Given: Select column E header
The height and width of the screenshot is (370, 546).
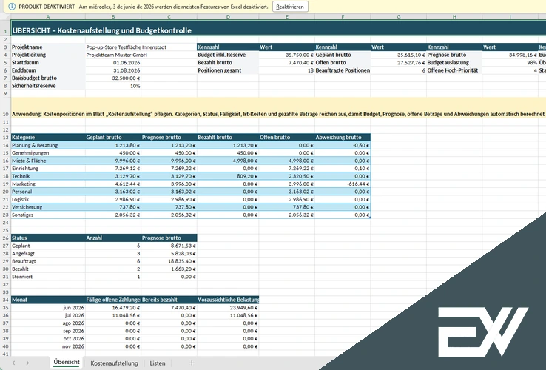Looking at the screenshot, I should [287, 17].
